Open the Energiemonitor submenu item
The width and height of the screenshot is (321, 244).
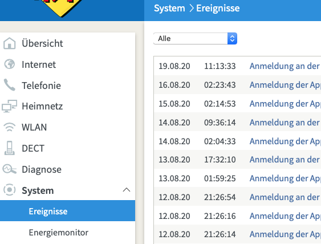59,233
